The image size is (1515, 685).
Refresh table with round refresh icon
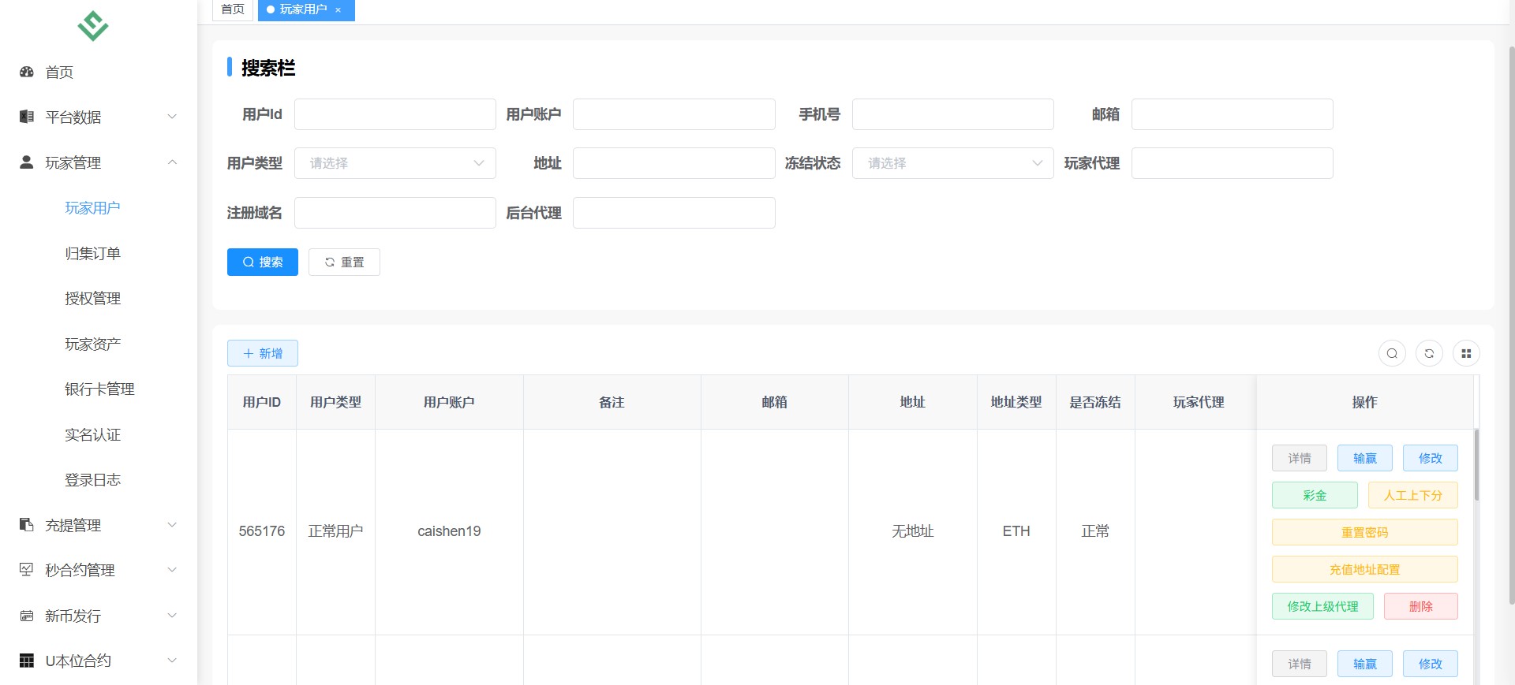coord(1429,353)
